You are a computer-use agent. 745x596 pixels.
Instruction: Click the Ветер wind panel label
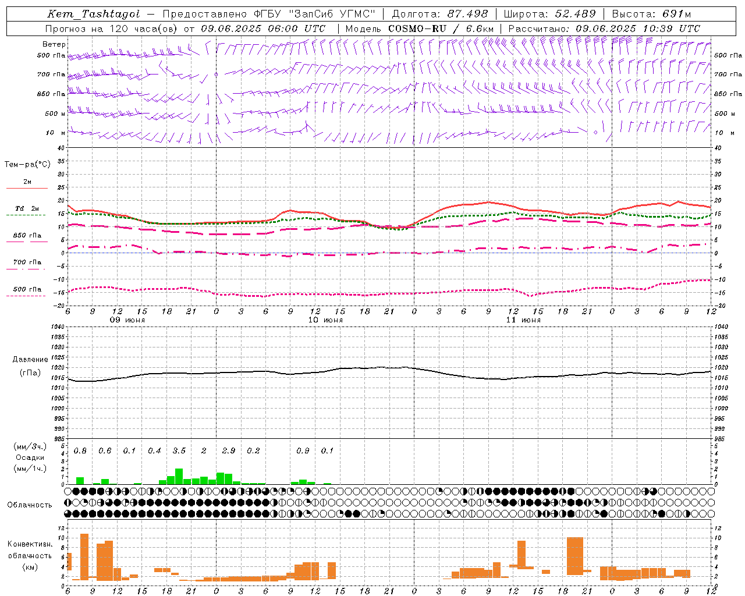coord(54,44)
